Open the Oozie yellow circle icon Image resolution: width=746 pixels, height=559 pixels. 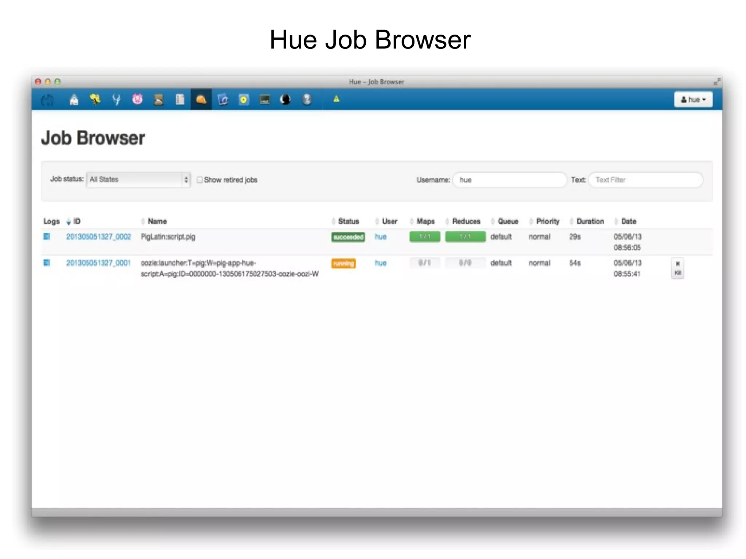point(244,99)
